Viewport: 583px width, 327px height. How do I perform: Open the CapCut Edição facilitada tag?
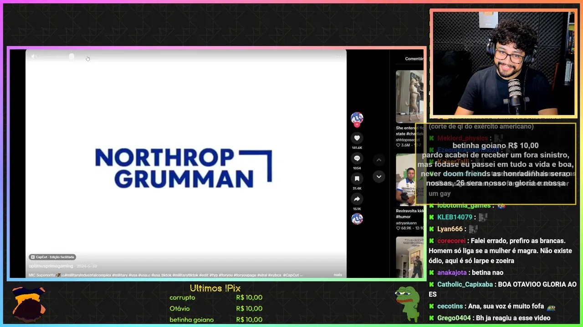(52, 257)
